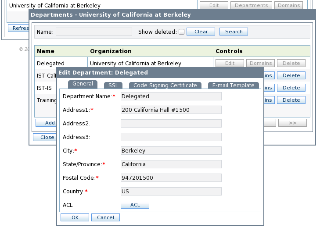320x231 pixels.
Task: Click Domains for the Delegated row
Action: [260, 63]
